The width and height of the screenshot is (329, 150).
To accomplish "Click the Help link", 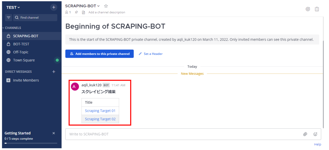I will [x=317, y=144].
